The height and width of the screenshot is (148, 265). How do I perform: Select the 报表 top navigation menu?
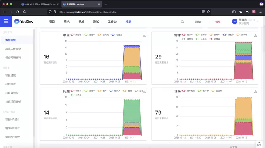[129, 22]
